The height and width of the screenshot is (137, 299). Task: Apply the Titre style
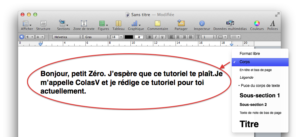tap(260, 124)
